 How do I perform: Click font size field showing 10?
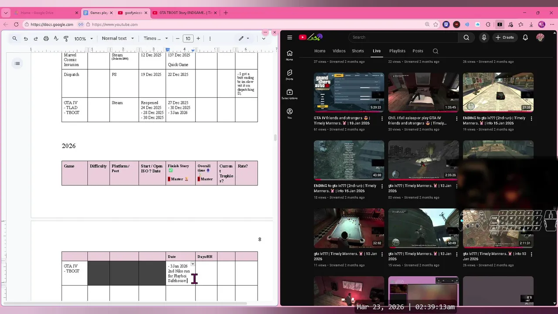188,38
